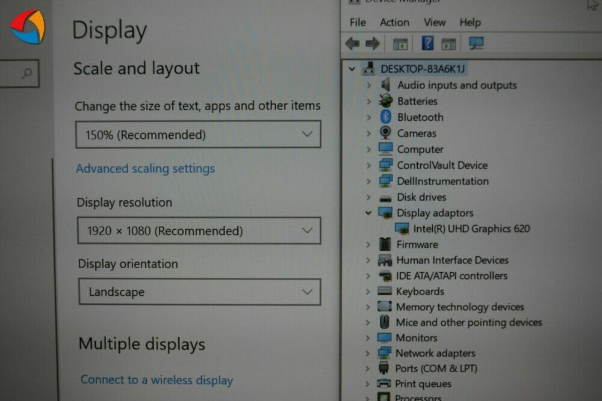Select the Mice and other pointing devices label
Image resolution: width=602 pixels, height=401 pixels.
[469, 322]
